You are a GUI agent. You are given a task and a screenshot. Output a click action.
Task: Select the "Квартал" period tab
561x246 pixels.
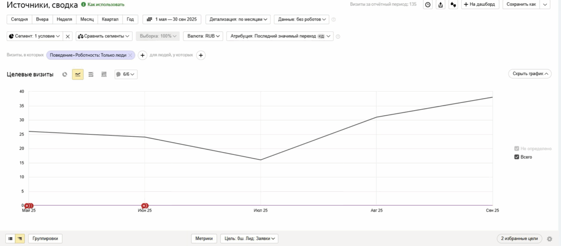[x=110, y=20]
